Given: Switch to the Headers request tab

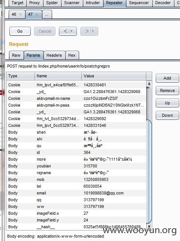Looking at the screenshot, I should coord(54,55).
